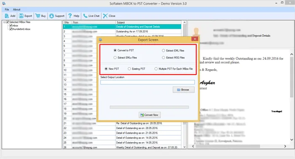This screenshot has height=159, width=295.
Task: Select row 23 'Detail of Outstanding as on: 21.05.2016.'
Action: click(122, 133)
